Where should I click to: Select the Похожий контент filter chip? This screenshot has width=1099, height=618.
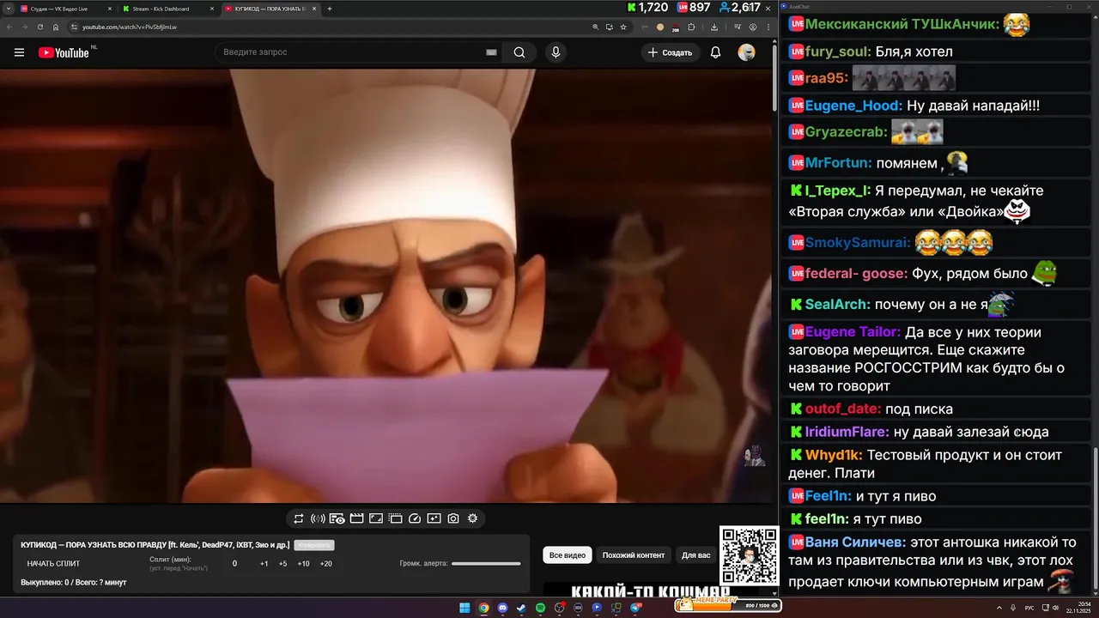(634, 555)
